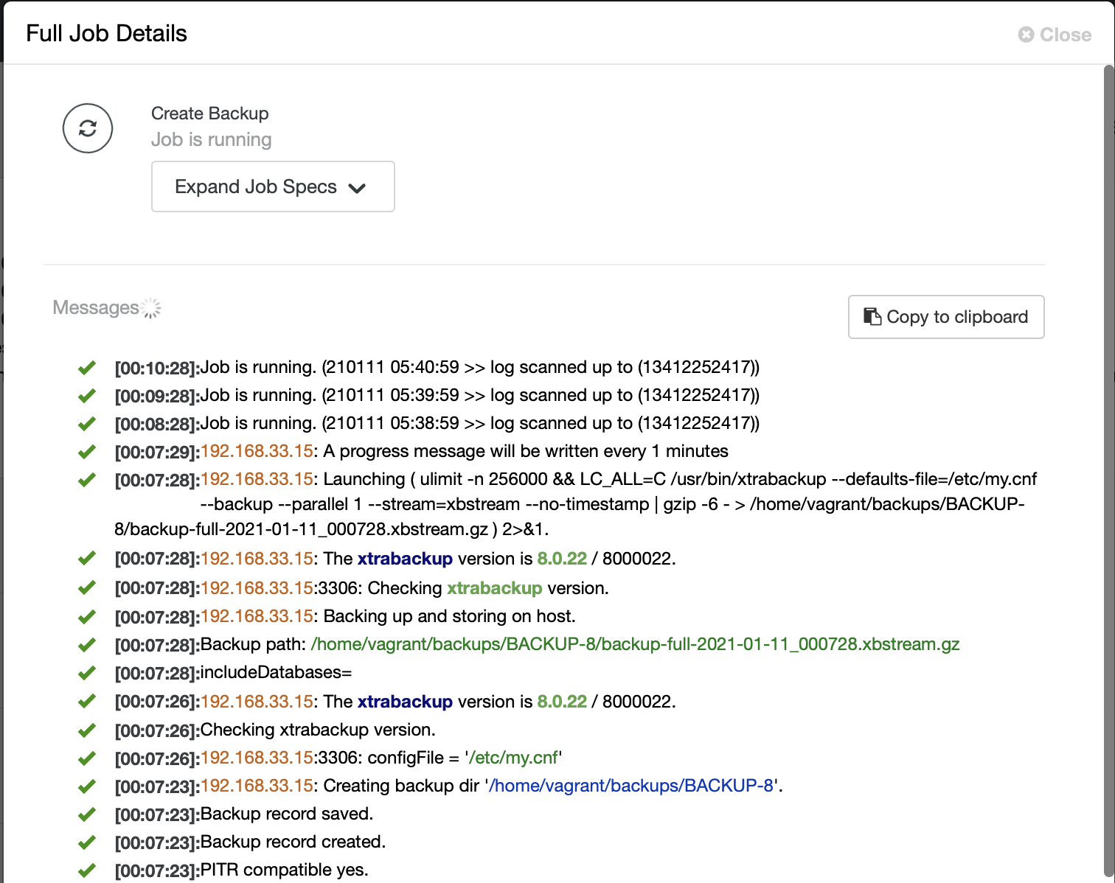Click the chevron on Expand Job Specs
1115x883 pixels.
[357, 188]
